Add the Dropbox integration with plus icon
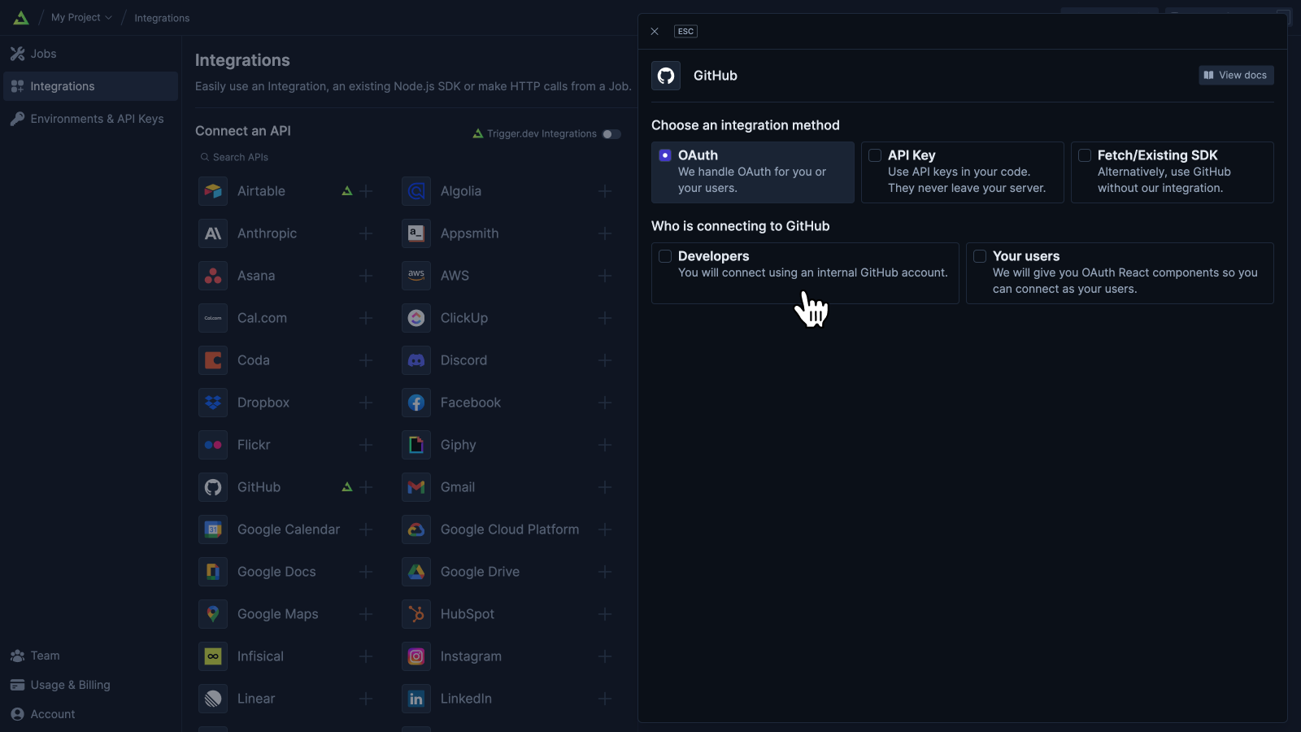 click(366, 403)
